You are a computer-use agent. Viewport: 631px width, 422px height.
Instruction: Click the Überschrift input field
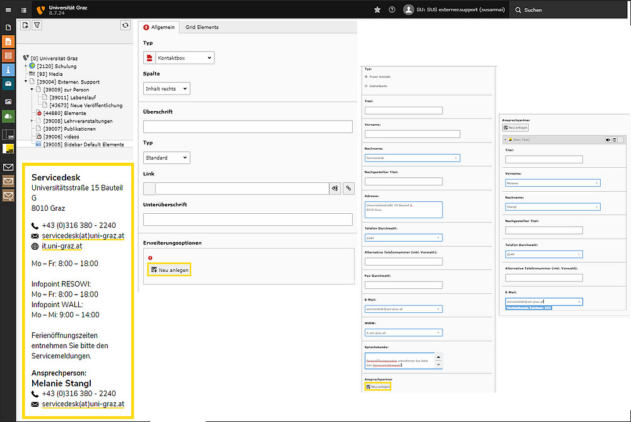click(247, 127)
